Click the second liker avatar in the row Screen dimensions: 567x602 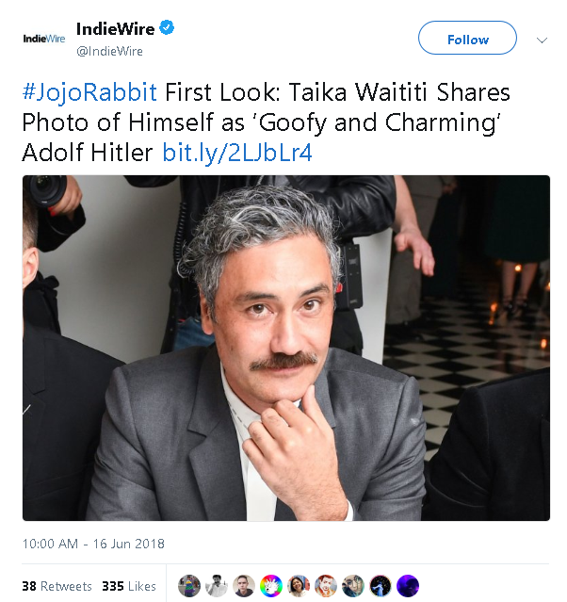coord(217,586)
